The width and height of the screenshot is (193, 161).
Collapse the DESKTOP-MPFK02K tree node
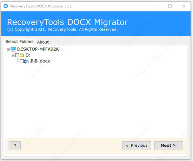[x=8, y=50]
